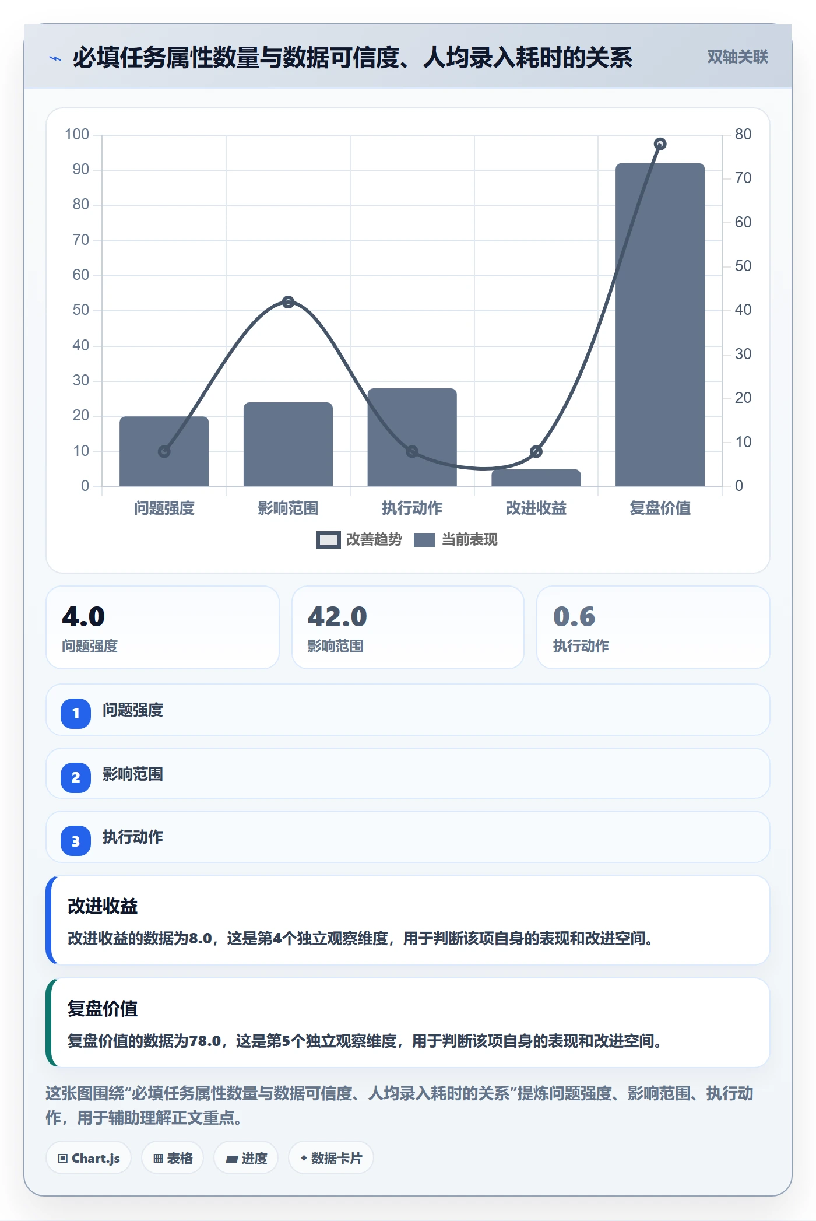The height and width of the screenshot is (1221, 816).
Task: Click the 改进收益 x-axis label
Action: pos(536,508)
